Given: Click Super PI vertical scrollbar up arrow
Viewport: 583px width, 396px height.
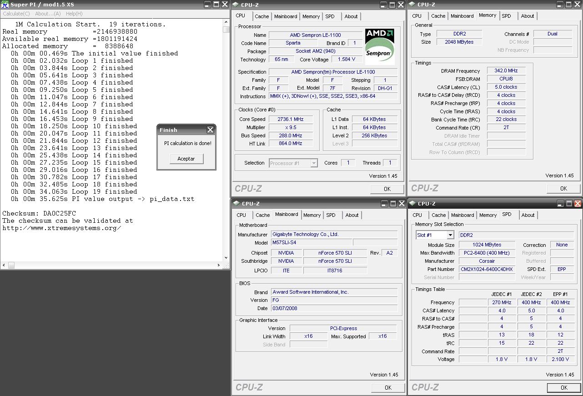Looking at the screenshot, I should pyautogui.click(x=226, y=22).
